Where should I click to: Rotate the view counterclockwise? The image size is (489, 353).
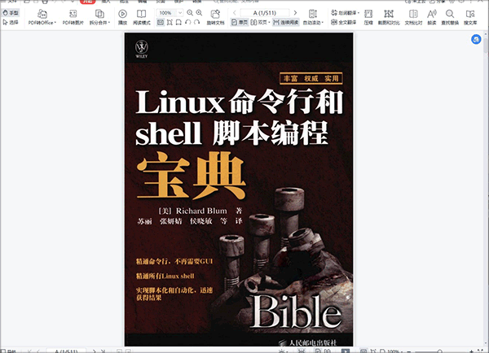pos(187,23)
